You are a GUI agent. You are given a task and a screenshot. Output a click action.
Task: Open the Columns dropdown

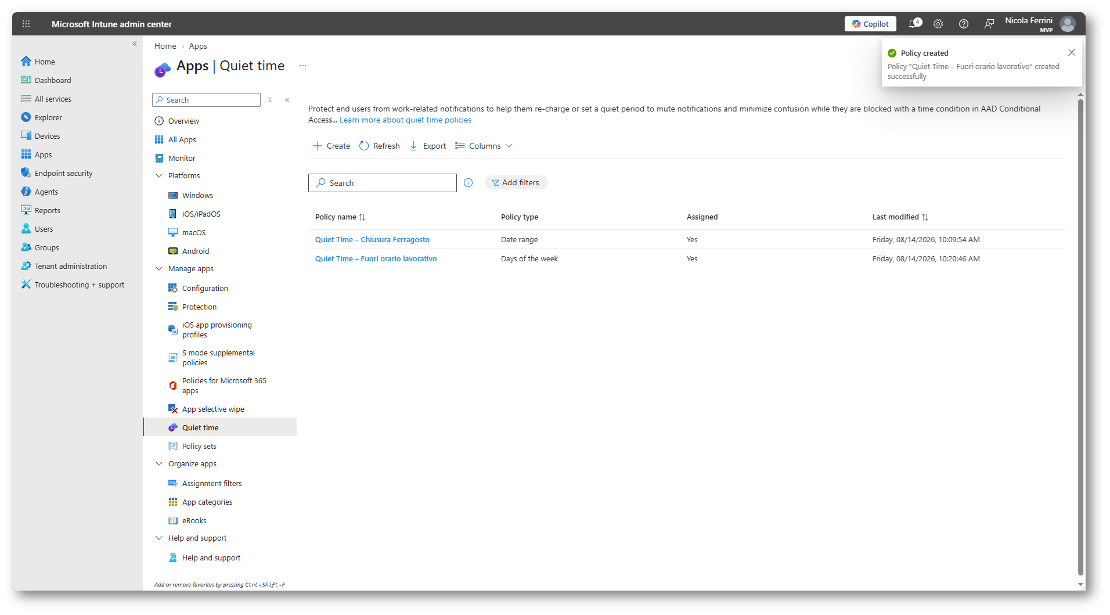point(484,146)
